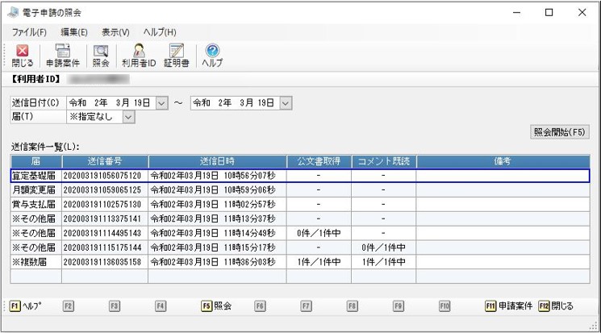Open the 表示(V) menu
This screenshot has width=601, height=333.
(x=116, y=31)
